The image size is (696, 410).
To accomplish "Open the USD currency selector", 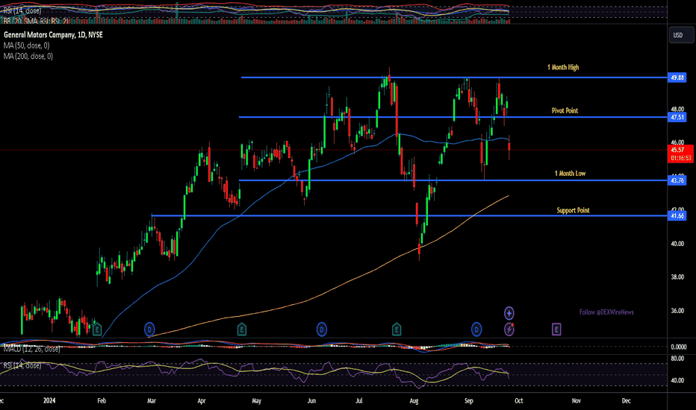I will [681, 35].
